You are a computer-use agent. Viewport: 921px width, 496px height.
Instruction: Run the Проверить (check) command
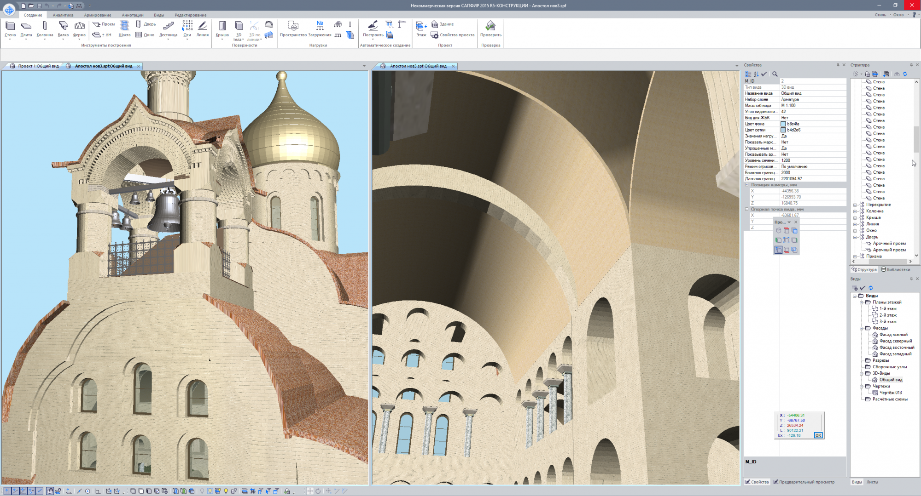(x=490, y=29)
